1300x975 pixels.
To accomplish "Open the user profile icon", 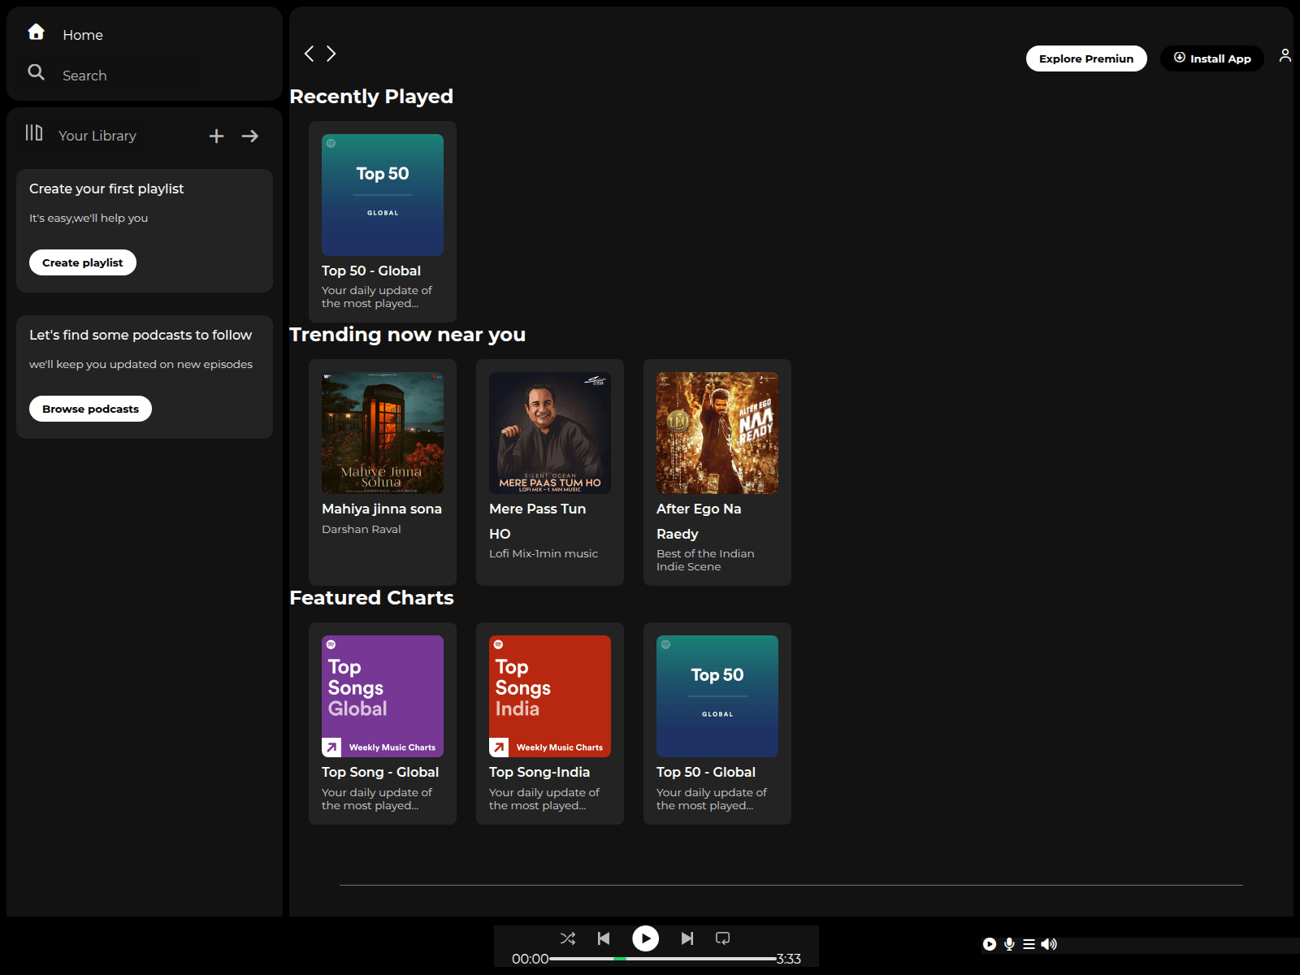I will click(x=1285, y=55).
